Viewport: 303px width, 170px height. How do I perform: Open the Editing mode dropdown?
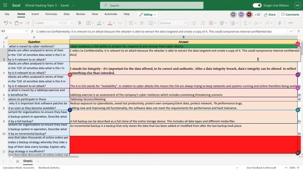pos(147,15)
